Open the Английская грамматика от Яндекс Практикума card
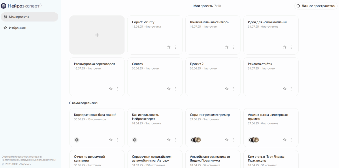Image resolution: width=339 pixels, height=168 pixels. [x=213, y=159]
